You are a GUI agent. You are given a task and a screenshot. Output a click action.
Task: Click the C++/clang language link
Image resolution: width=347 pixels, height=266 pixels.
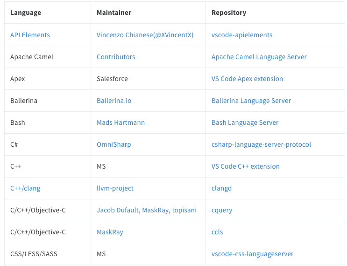point(25,188)
